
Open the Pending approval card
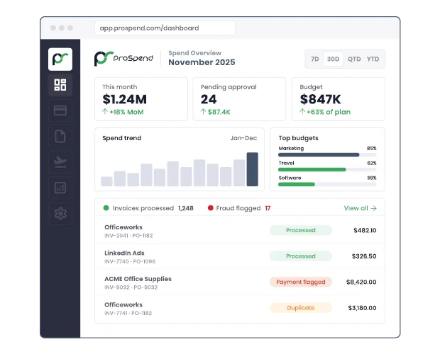(x=239, y=99)
